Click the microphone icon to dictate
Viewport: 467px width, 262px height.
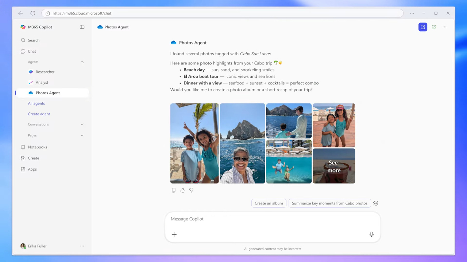[x=371, y=234]
